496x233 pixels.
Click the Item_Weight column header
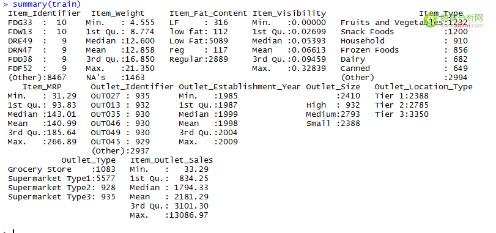click(x=117, y=13)
